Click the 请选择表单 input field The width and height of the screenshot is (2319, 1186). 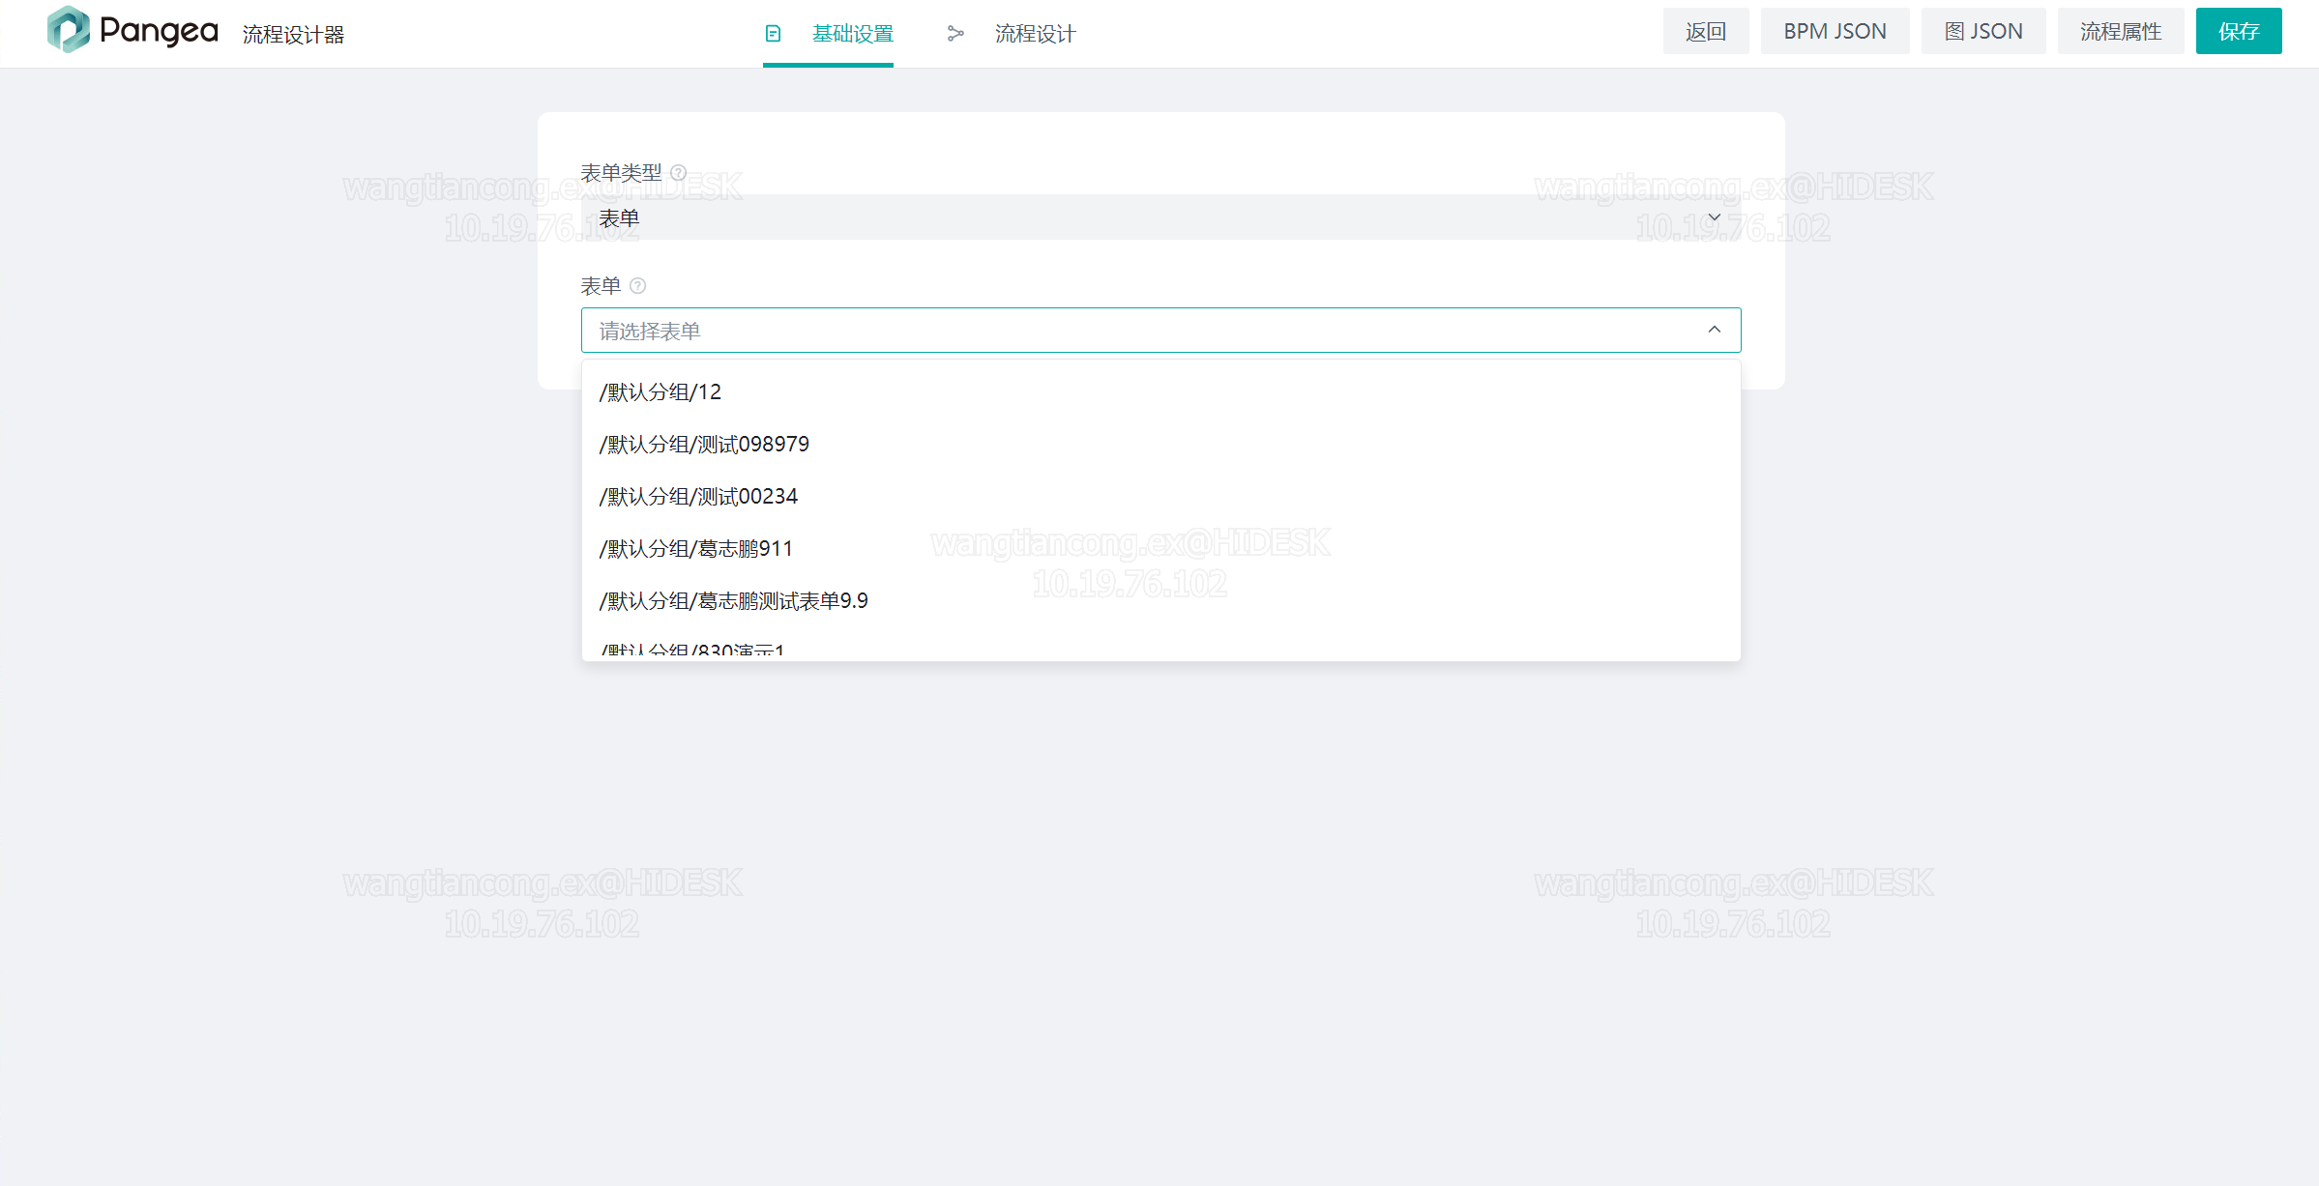[1160, 331]
